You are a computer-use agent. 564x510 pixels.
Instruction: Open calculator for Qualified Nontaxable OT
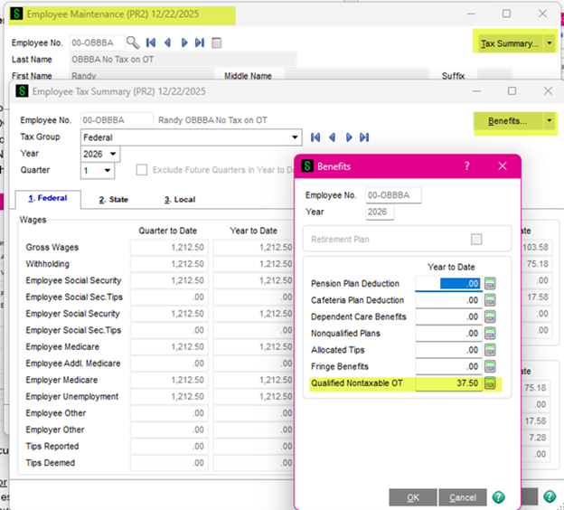(x=491, y=383)
